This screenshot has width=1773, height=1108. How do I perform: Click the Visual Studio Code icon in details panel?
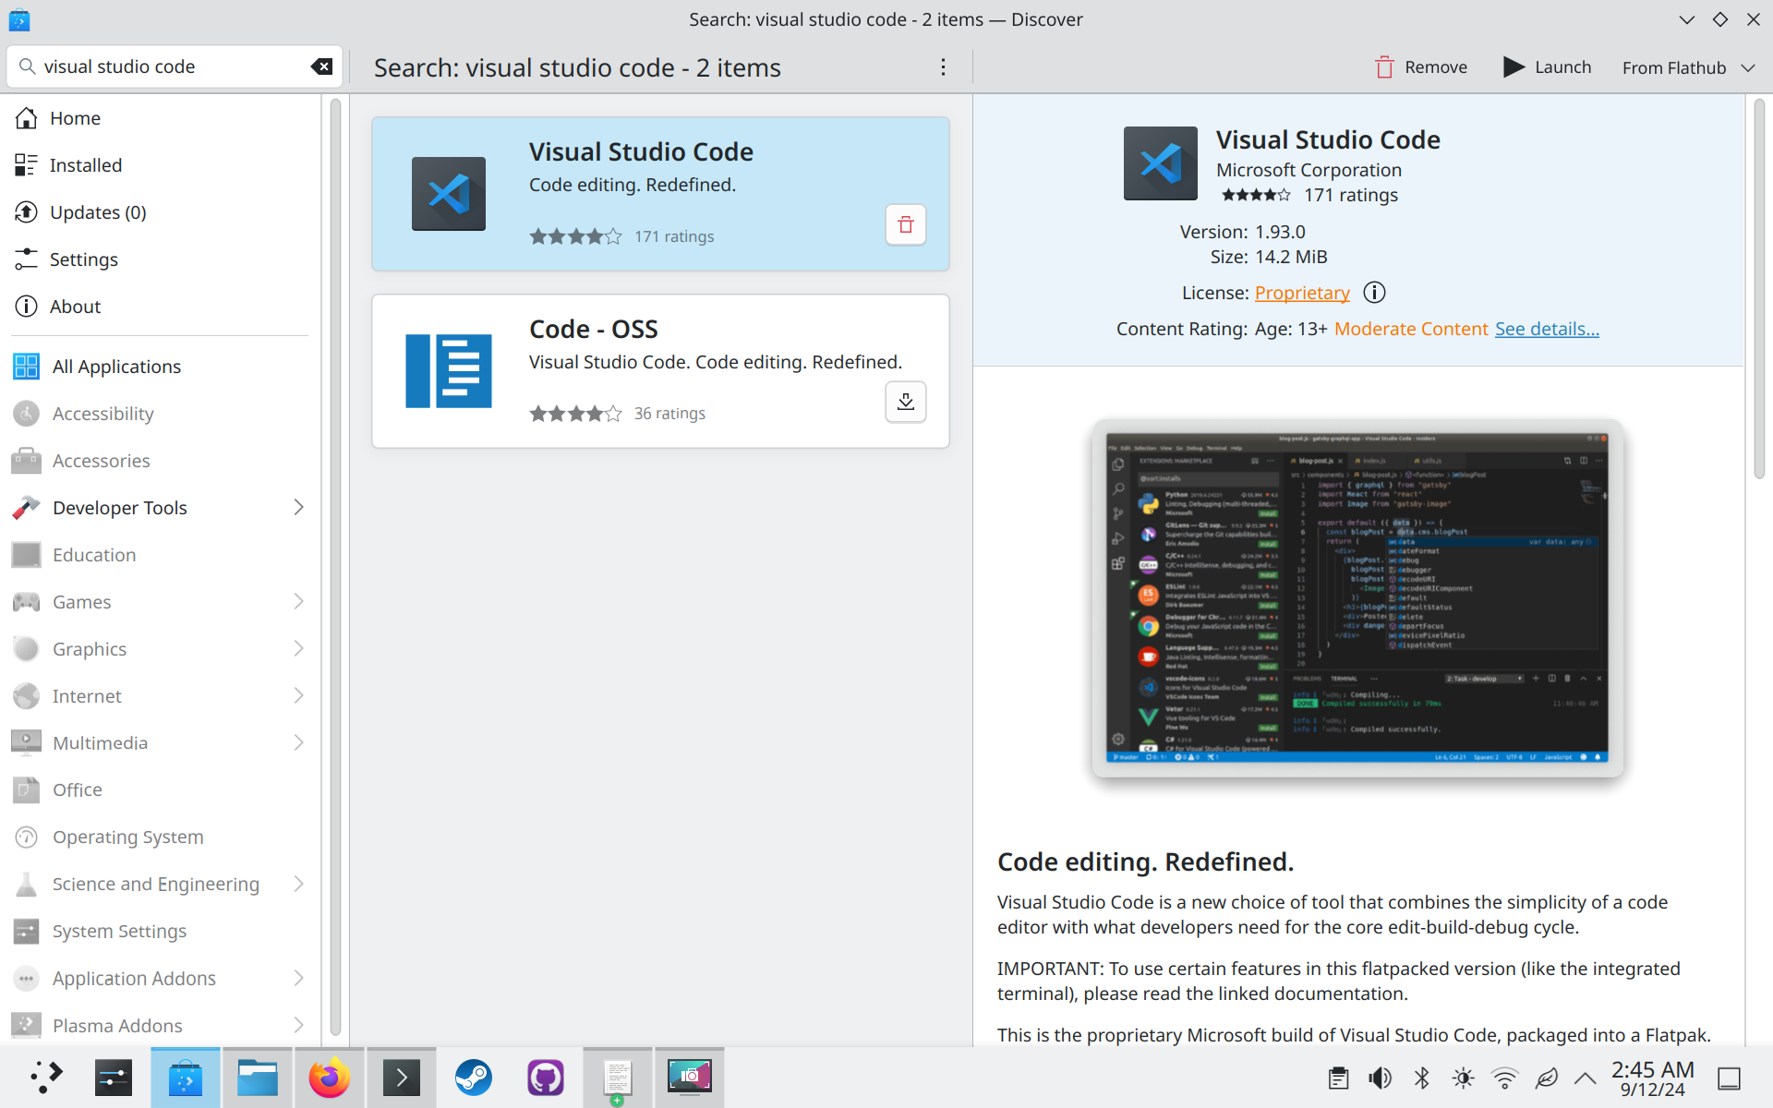[1160, 163]
